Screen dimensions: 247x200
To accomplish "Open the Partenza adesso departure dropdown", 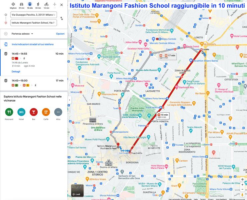I will (22, 34).
